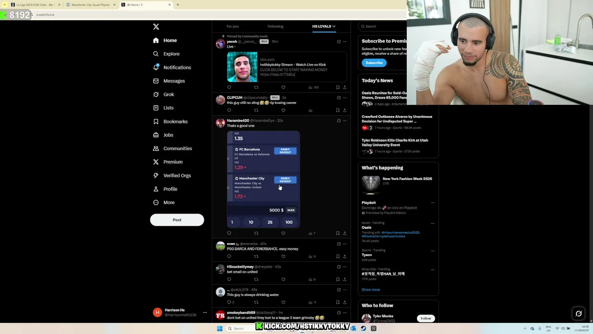Go to the X logo home link
Viewport: 593px width, 334px height.
156,27
